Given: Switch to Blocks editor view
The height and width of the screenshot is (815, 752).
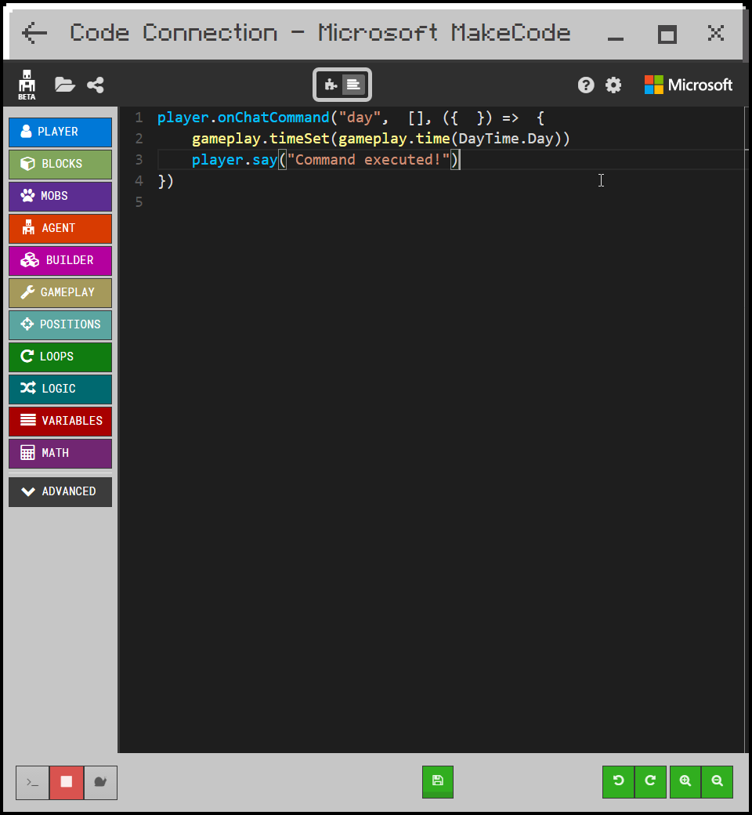Looking at the screenshot, I should (x=331, y=85).
